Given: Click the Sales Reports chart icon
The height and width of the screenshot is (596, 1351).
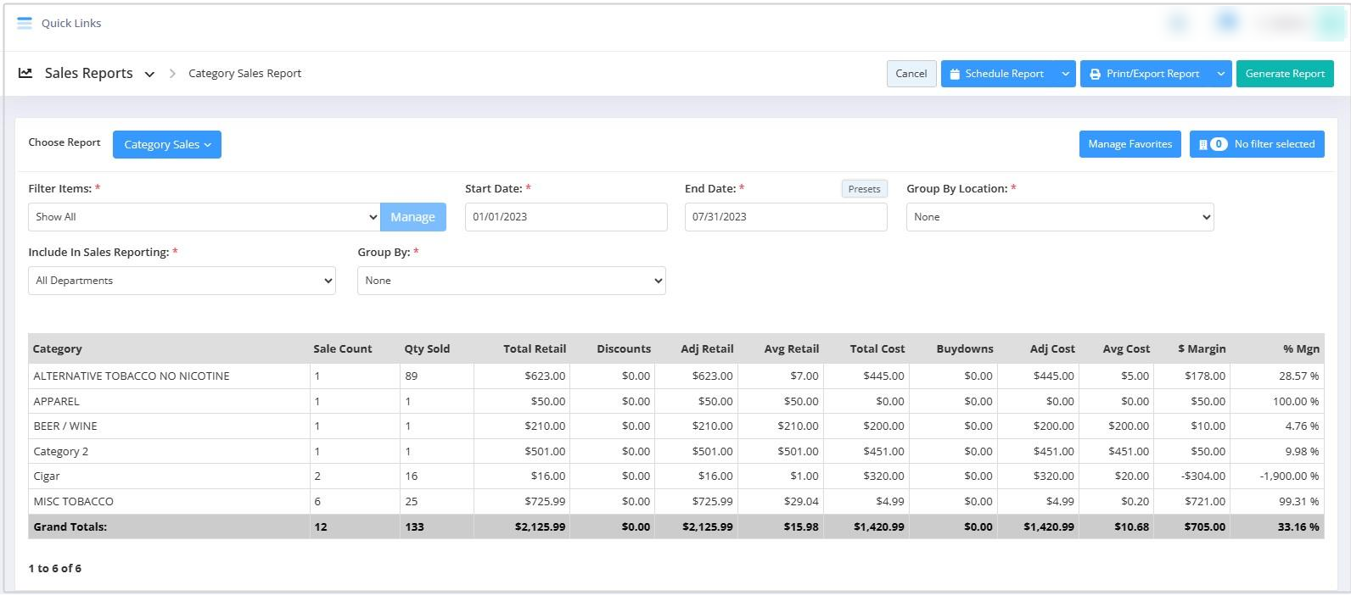Looking at the screenshot, I should coord(25,73).
